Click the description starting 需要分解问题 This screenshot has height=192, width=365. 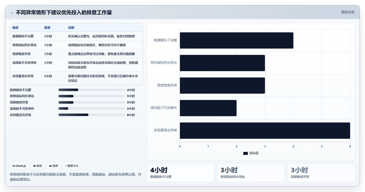pos(103,78)
